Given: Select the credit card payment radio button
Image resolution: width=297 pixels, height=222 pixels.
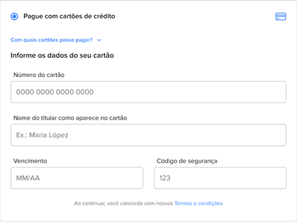Looking at the screenshot, I should point(14,17).
